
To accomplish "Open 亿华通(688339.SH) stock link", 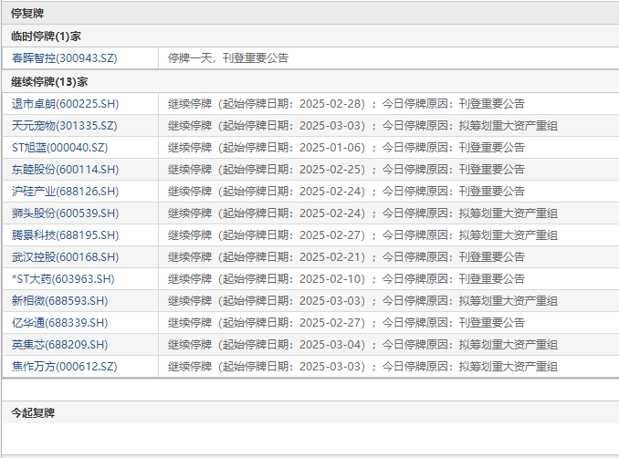I will pyautogui.click(x=59, y=323).
